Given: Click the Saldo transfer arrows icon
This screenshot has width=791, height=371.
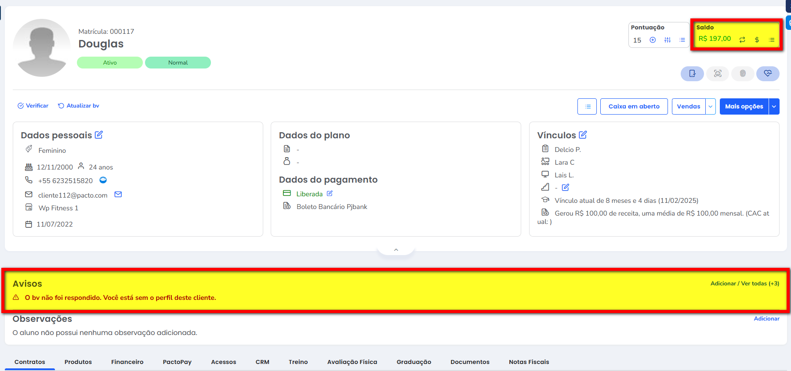Looking at the screenshot, I should point(742,40).
